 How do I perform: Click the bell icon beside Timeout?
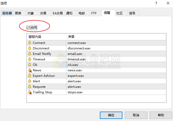tap(30, 59)
